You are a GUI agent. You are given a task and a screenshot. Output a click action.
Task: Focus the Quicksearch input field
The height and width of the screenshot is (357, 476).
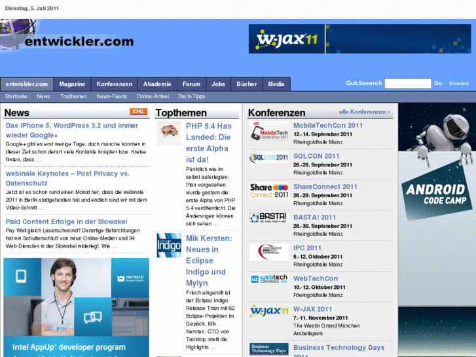(x=408, y=83)
